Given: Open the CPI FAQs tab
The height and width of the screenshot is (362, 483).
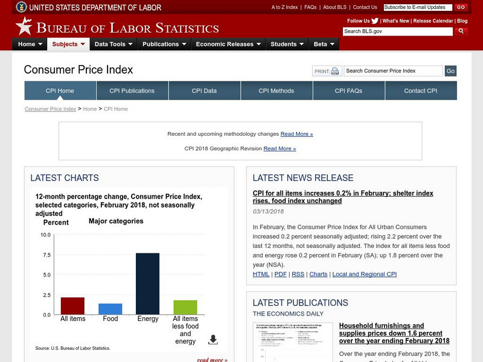Looking at the screenshot, I should (x=348, y=91).
